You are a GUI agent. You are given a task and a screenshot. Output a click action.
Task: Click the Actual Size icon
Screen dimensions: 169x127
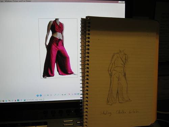tap(48, 95)
